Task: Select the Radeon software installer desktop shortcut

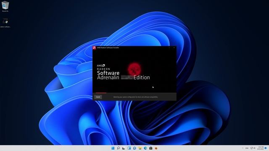Action: 5,23
